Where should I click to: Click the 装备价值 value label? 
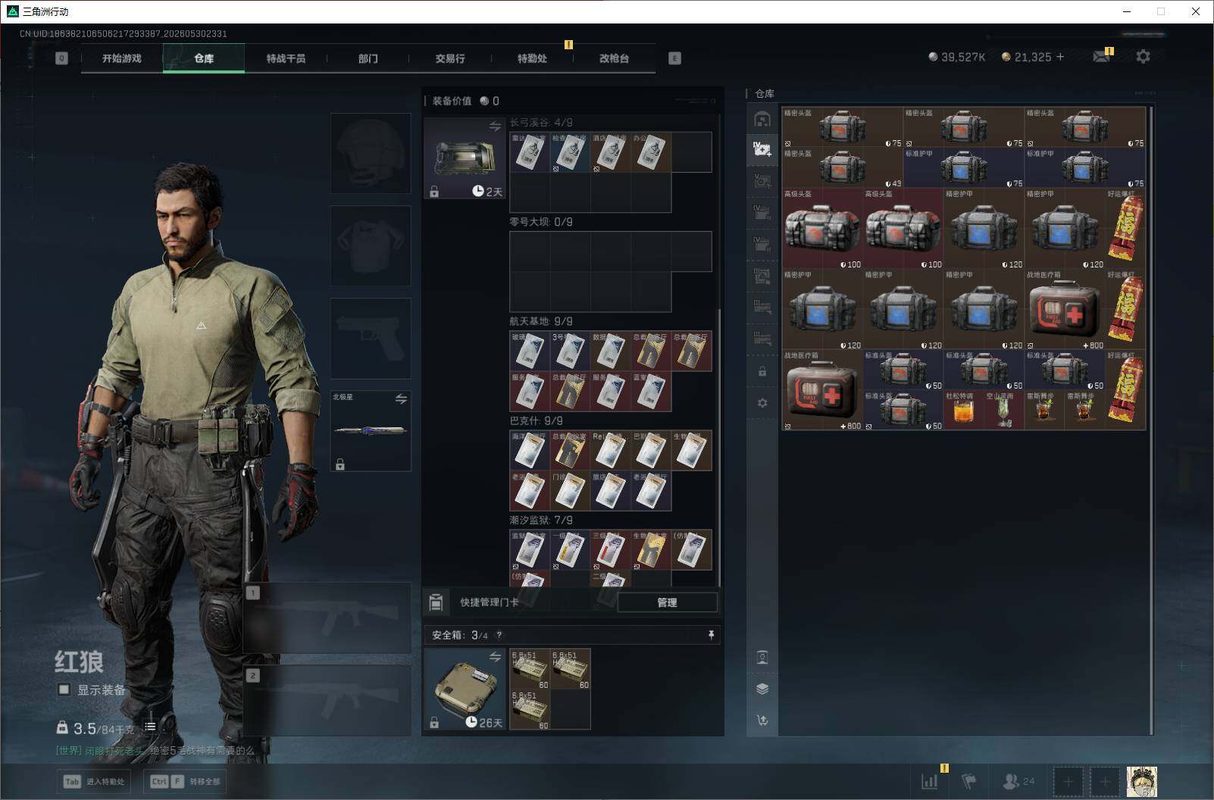pos(466,101)
